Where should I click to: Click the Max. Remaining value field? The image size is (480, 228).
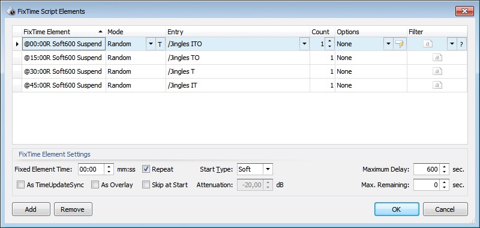427,185
